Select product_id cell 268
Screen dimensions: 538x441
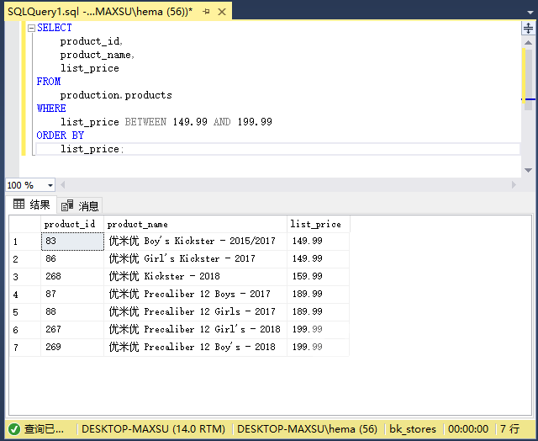(x=72, y=277)
